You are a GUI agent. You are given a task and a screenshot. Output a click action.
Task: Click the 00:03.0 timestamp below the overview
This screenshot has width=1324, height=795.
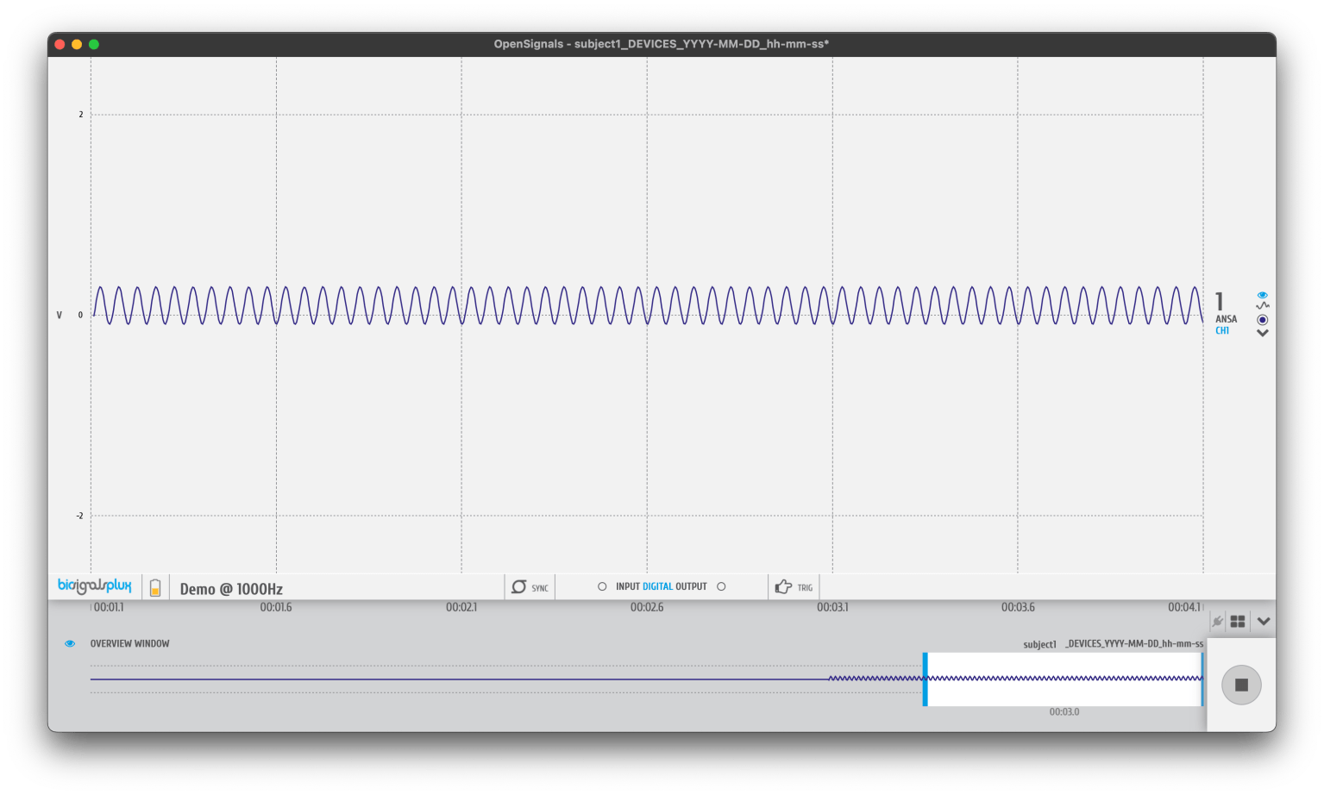[1063, 711]
